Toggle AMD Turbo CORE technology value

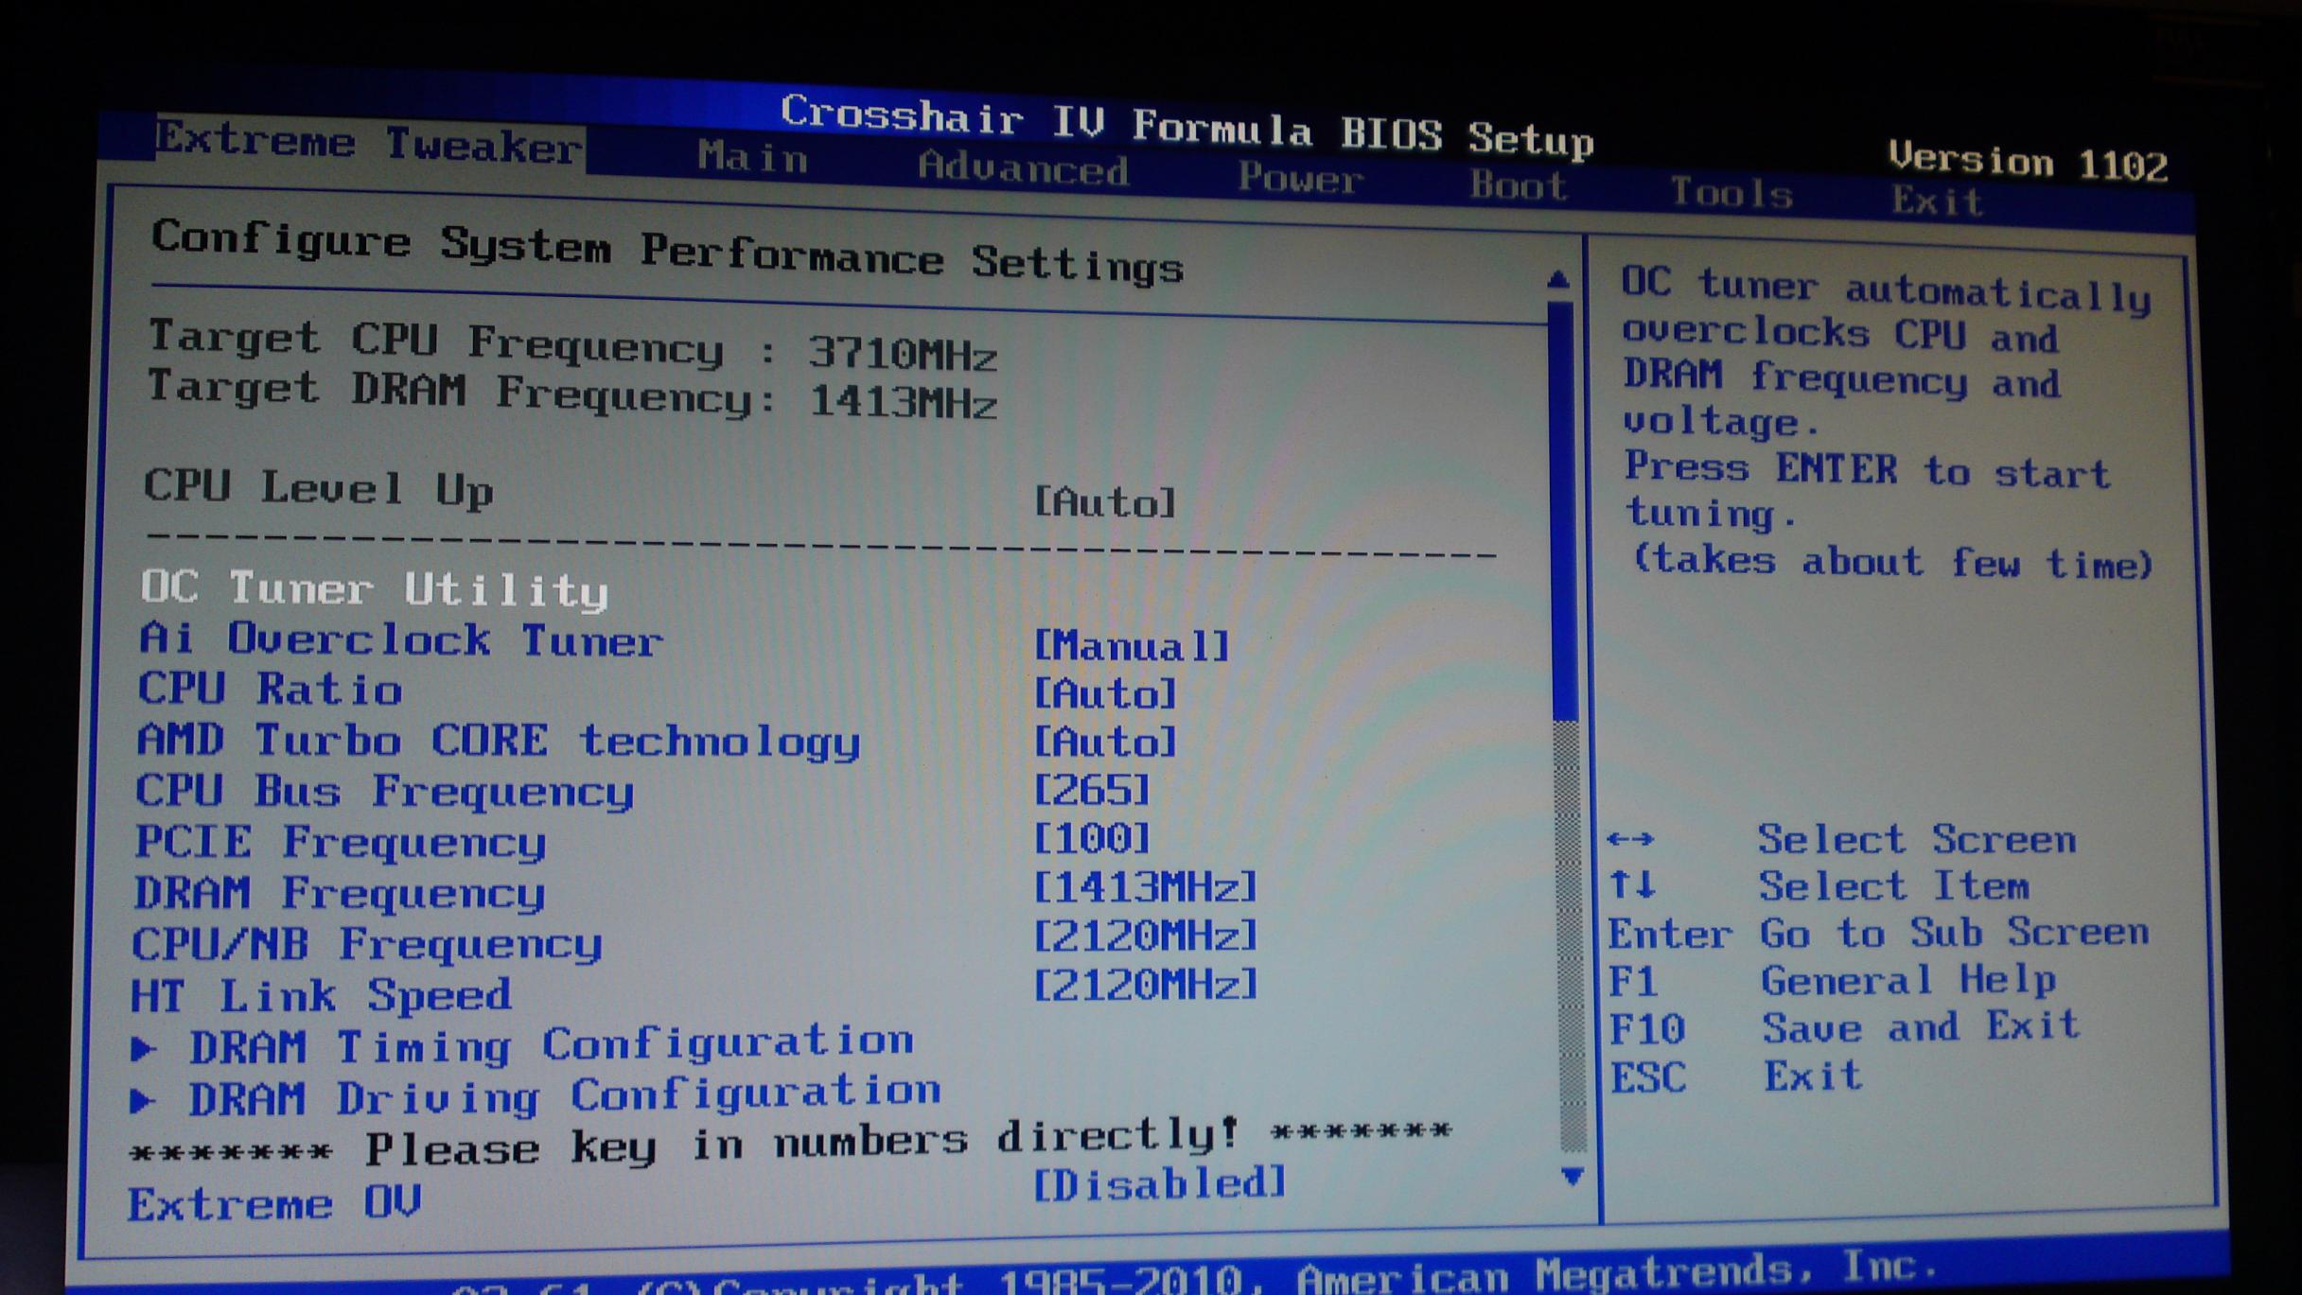pos(1105,742)
